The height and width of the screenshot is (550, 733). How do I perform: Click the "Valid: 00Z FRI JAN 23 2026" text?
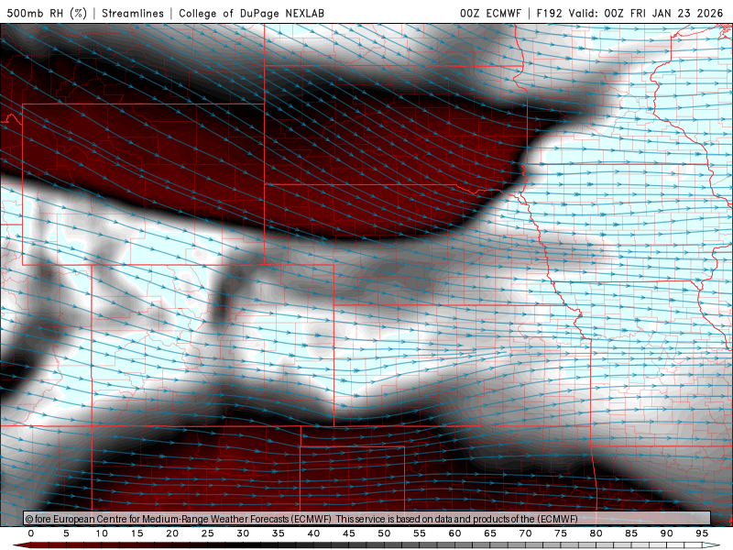click(646, 13)
